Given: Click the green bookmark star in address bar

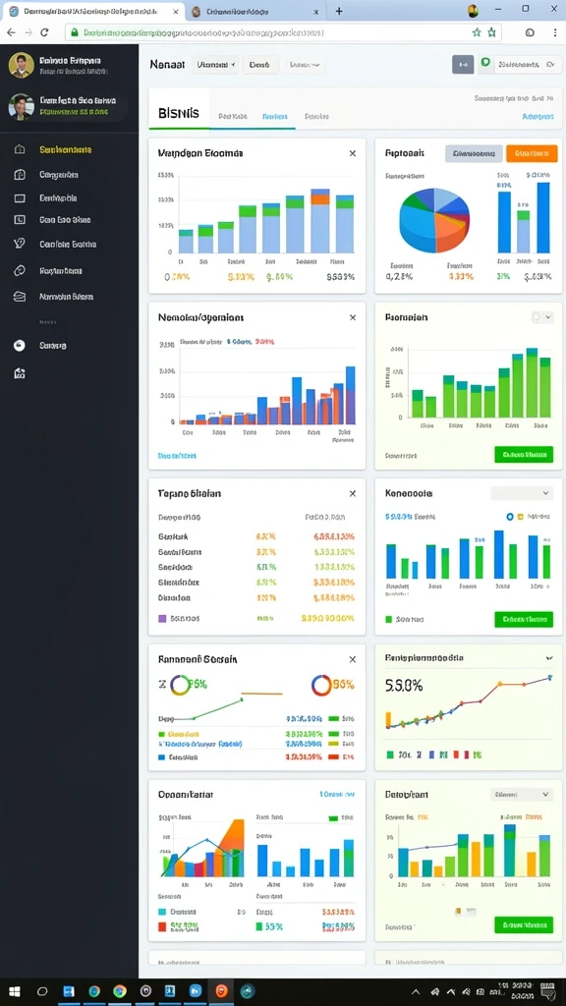Looking at the screenshot, I should [x=491, y=32].
